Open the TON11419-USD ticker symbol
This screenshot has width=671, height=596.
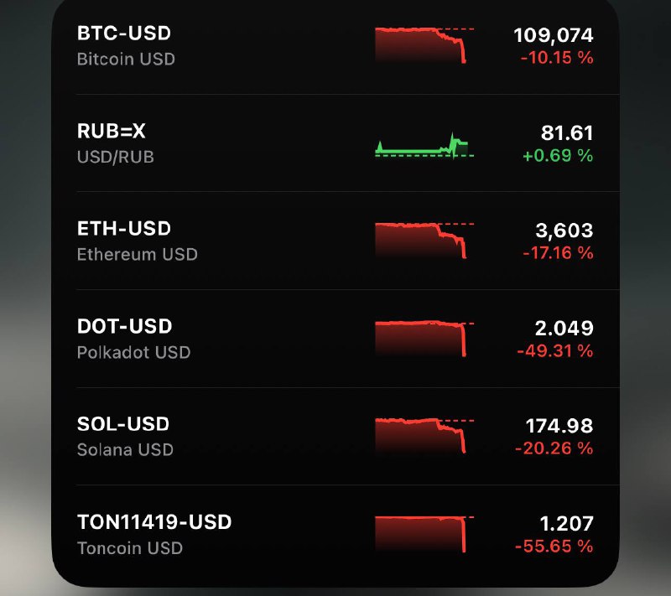point(154,522)
